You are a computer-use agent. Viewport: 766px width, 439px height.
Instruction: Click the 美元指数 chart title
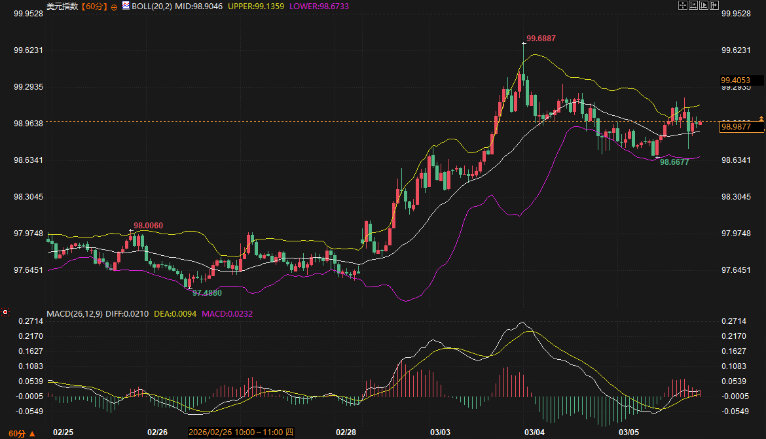pos(62,7)
